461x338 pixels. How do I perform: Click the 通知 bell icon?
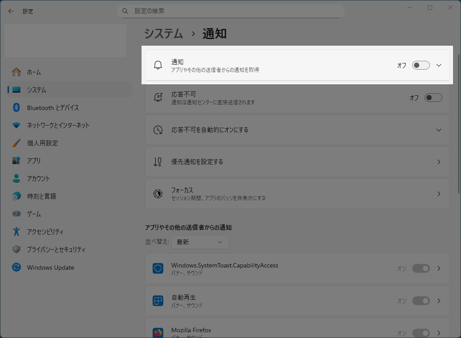coord(158,66)
